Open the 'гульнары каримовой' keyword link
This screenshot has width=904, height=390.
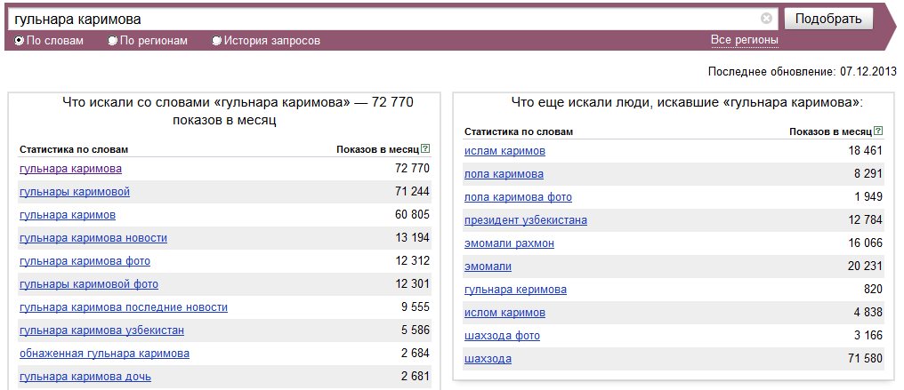coord(75,192)
